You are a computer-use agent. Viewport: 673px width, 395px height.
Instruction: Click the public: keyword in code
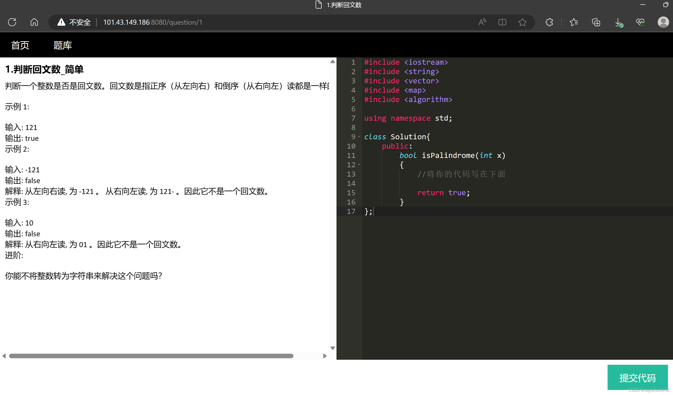(397, 146)
